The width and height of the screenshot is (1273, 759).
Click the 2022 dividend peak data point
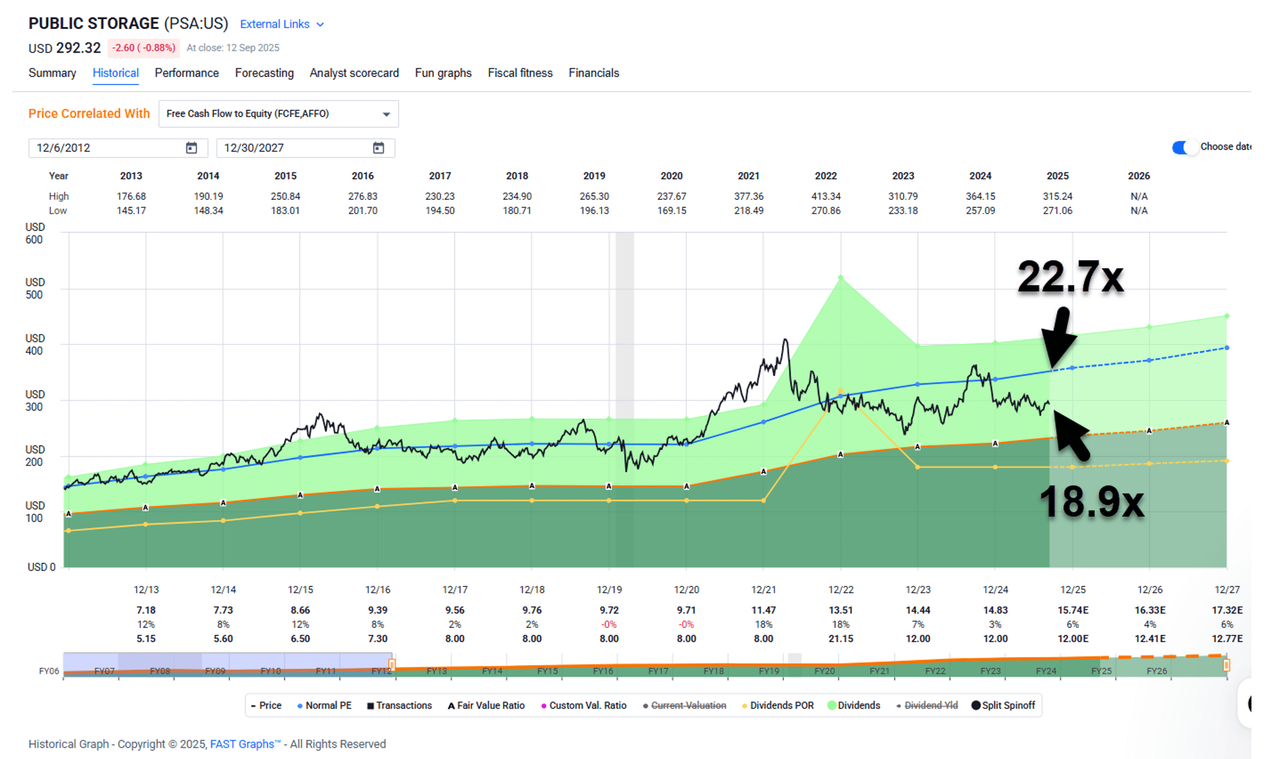pyautogui.click(x=841, y=277)
